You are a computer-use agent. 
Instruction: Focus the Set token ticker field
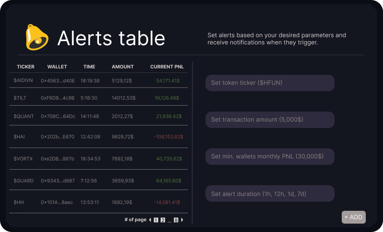[270, 83]
